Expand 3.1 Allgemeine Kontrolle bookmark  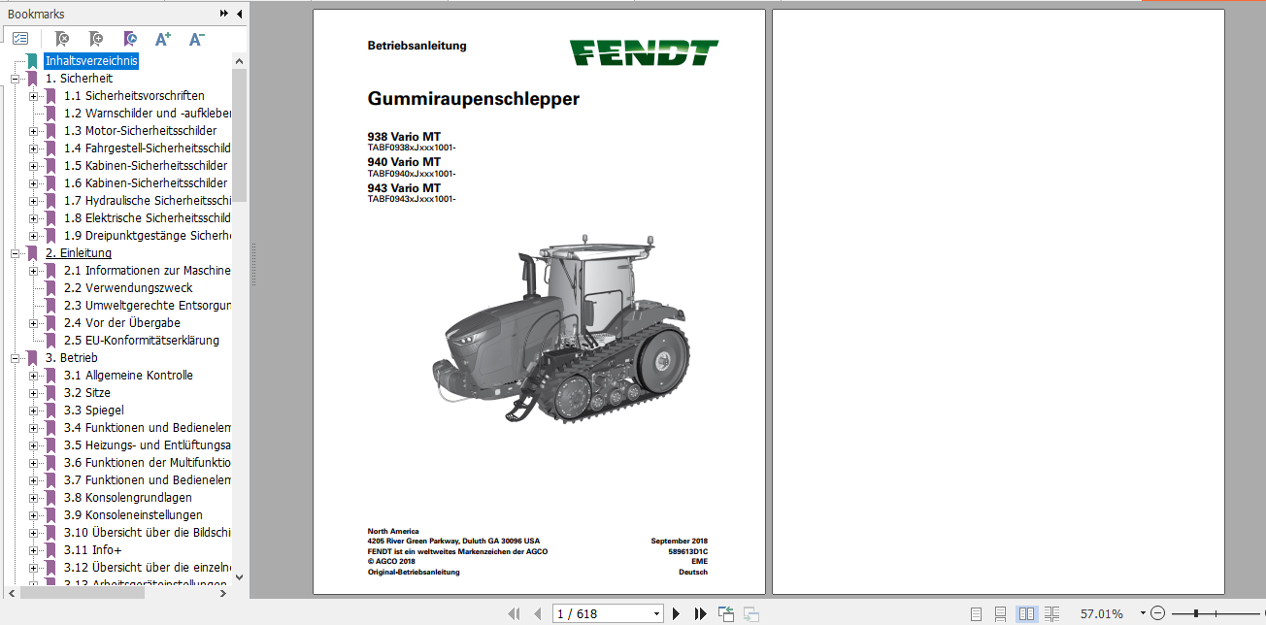34,376
